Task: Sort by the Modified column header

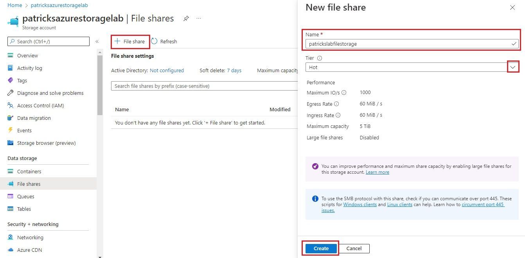Action: click(x=280, y=110)
